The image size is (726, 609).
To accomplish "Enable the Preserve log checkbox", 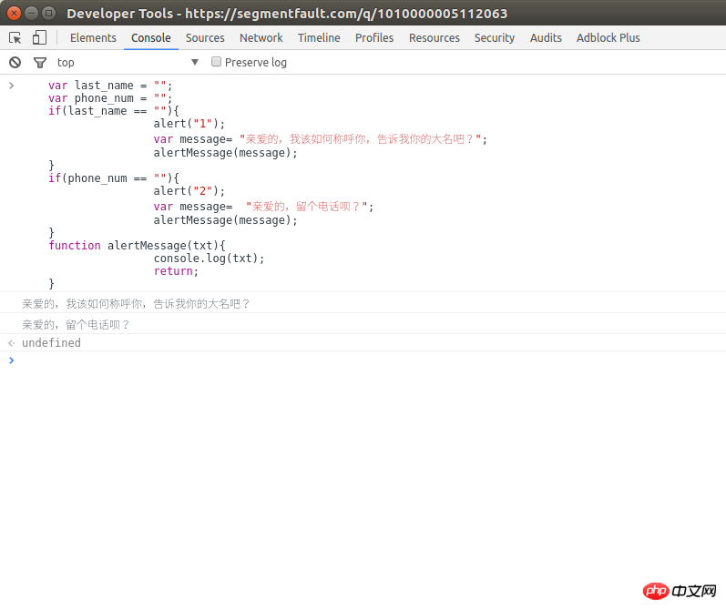I will point(217,62).
